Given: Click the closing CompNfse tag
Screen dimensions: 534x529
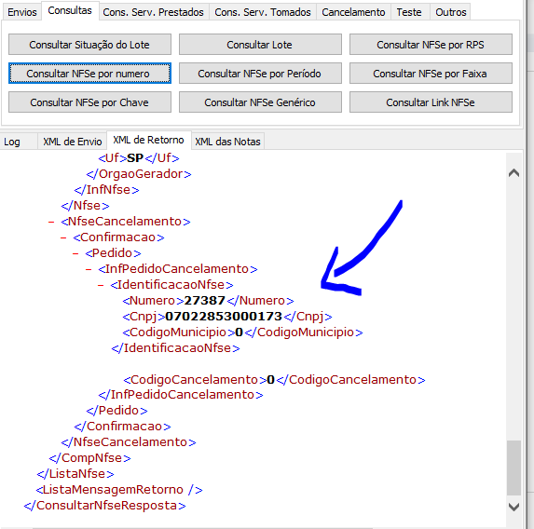Looking at the screenshot, I should click(89, 458).
